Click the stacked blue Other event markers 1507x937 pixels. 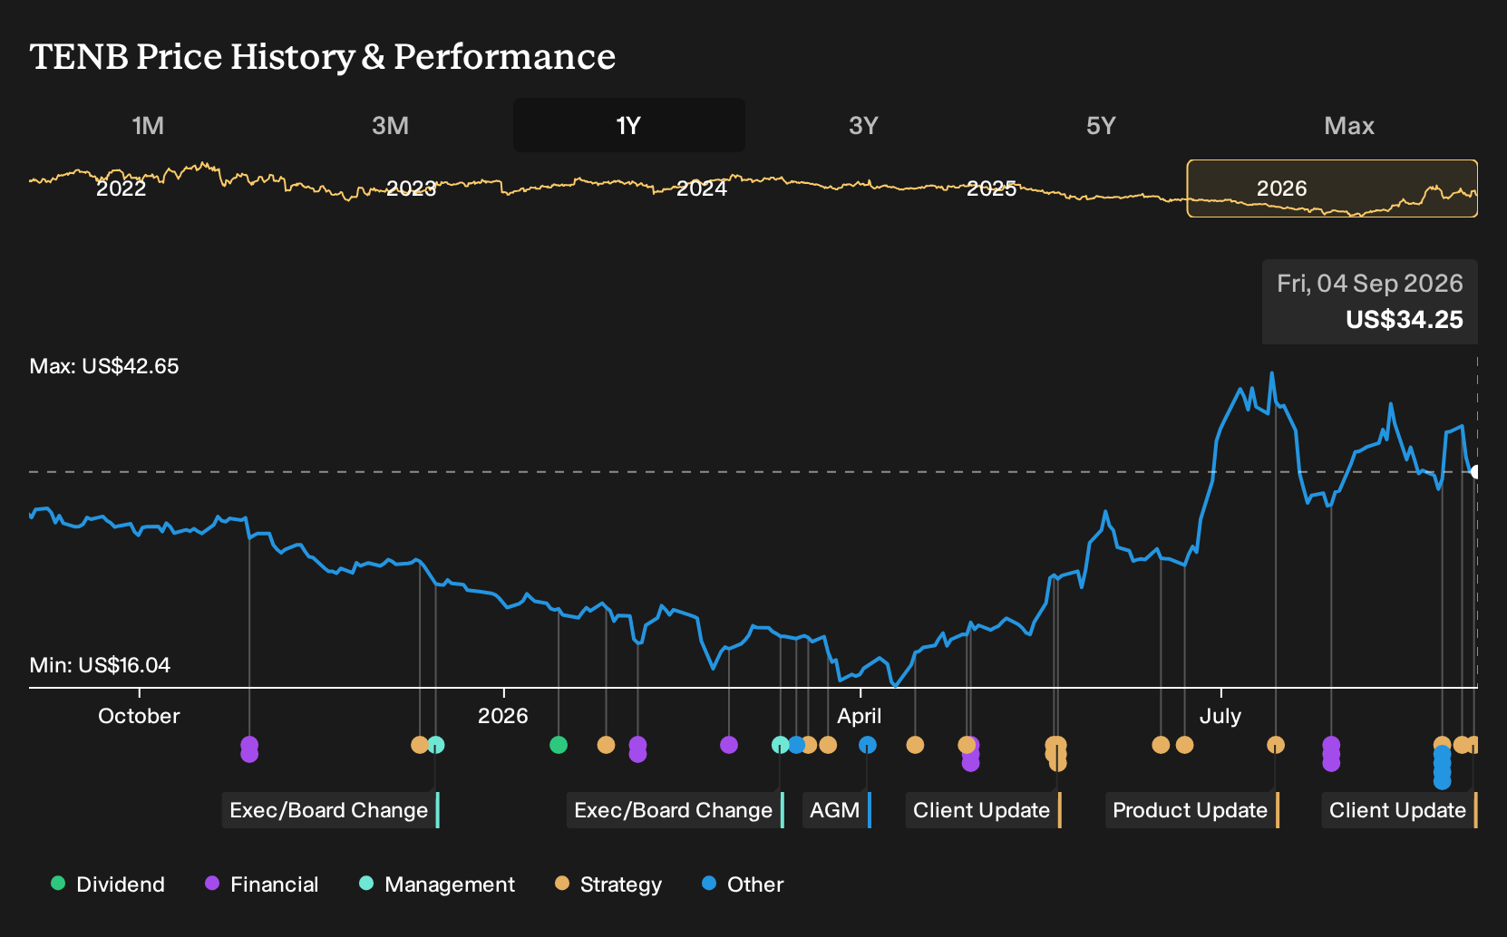[1442, 767]
